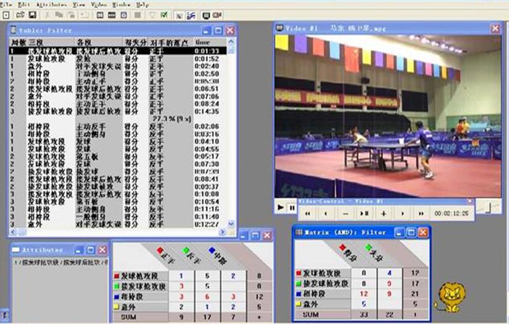Click scrollbar down arrow in Table Filter window
This screenshot has height=324, width=509.
click(x=231, y=224)
